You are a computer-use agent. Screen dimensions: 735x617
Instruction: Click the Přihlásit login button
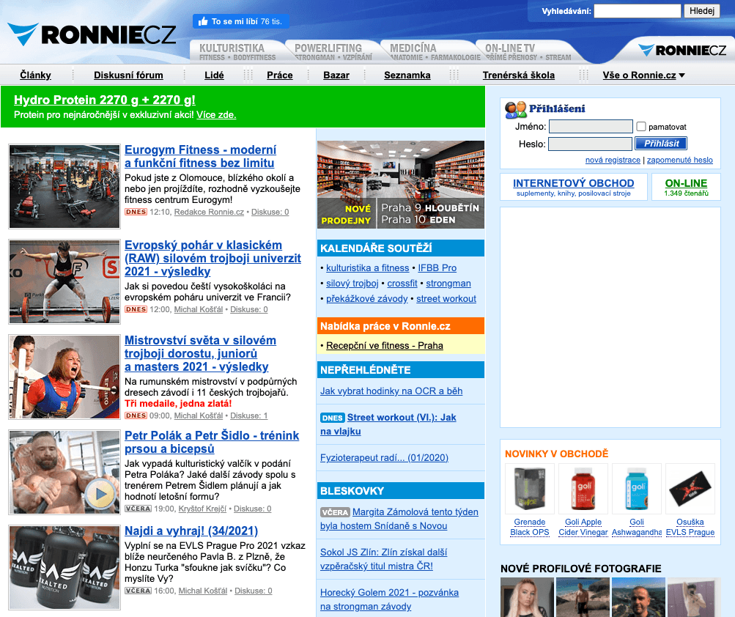(x=661, y=144)
